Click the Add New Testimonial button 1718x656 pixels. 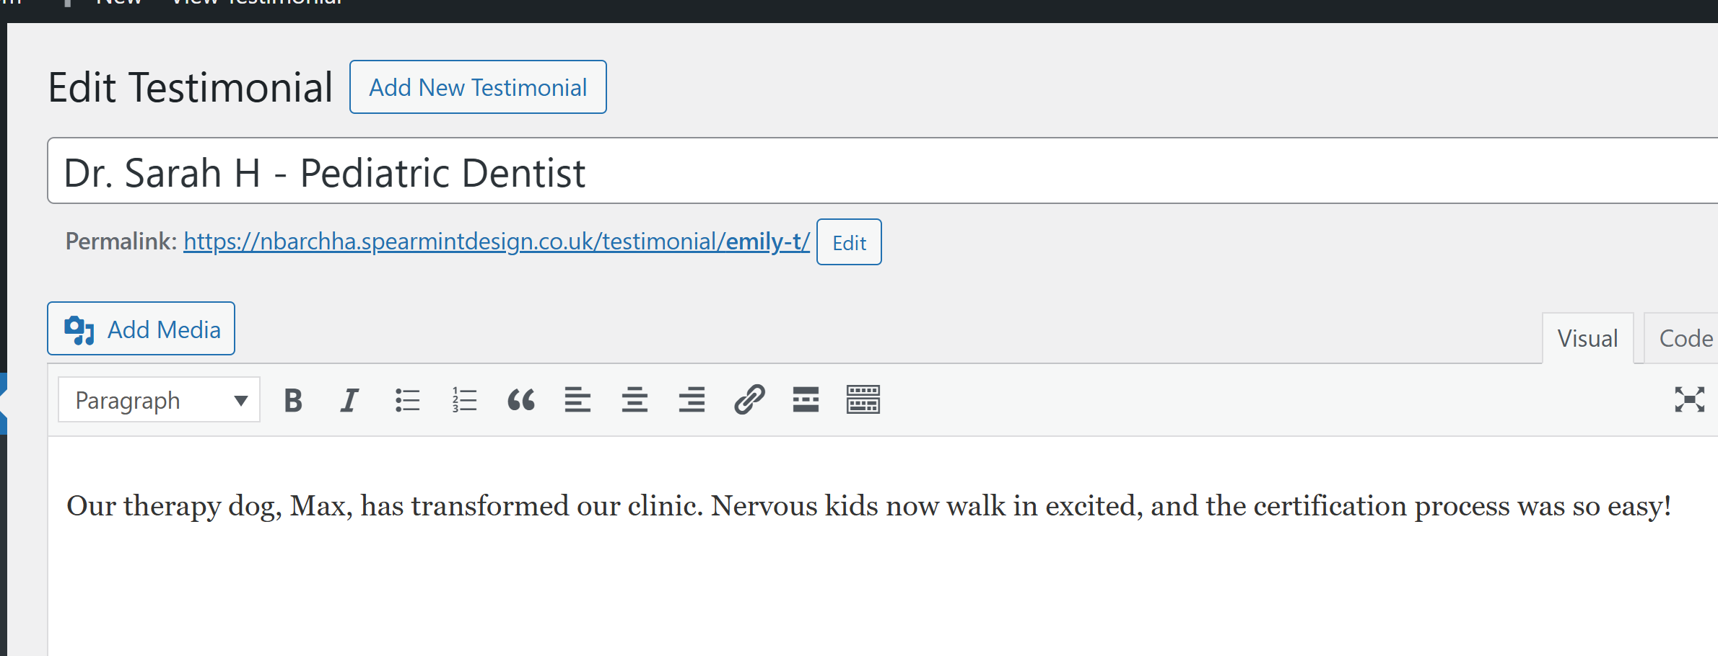pos(478,87)
